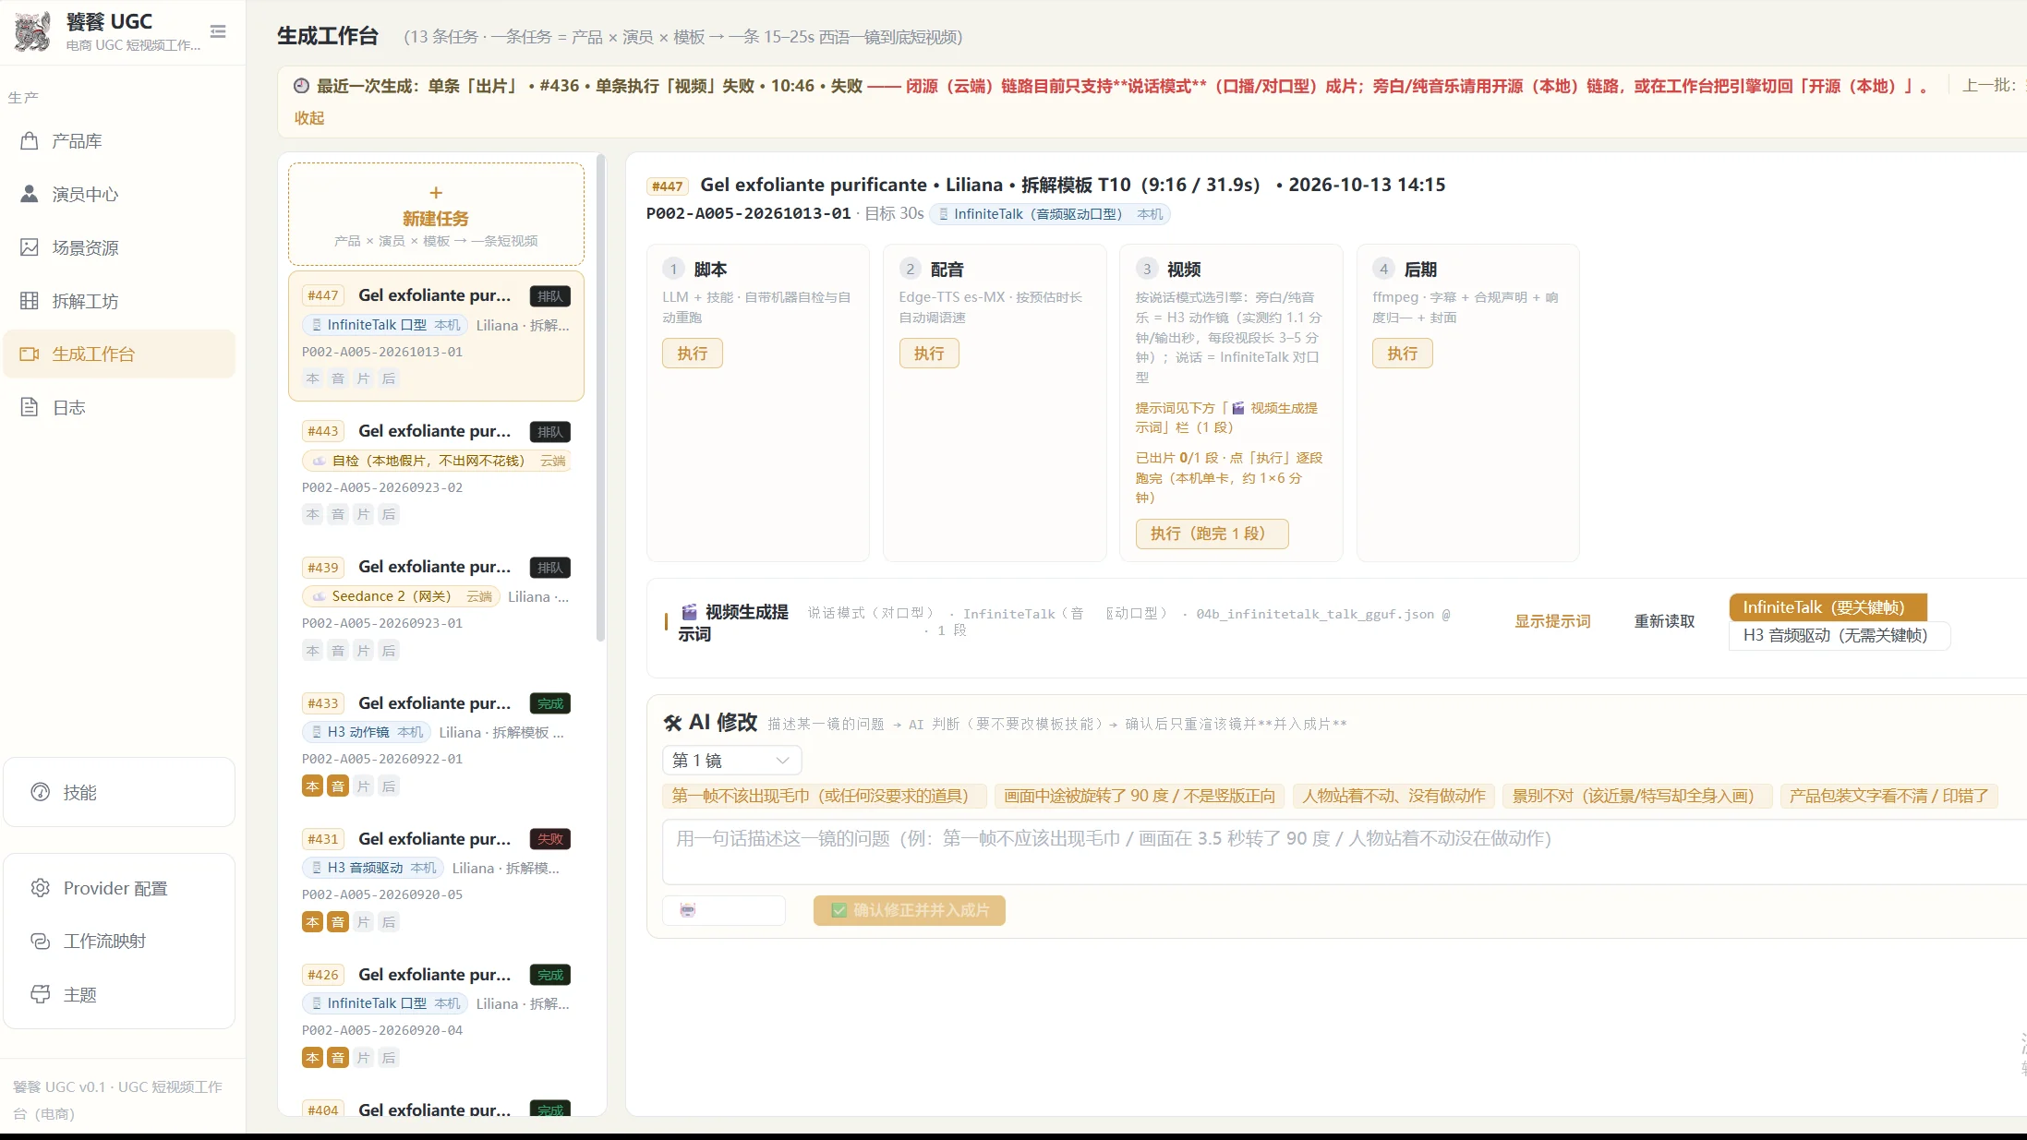Click the 排队 status badge on task #447

coord(550,296)
